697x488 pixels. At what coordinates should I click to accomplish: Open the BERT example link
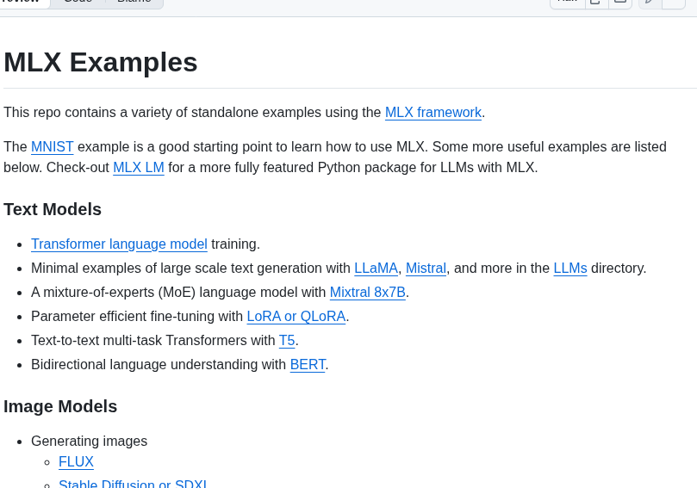(x=308, y=365)
